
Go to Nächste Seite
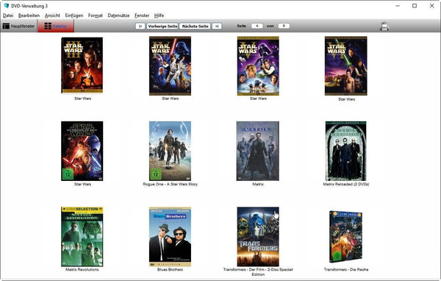coord(195,26)
